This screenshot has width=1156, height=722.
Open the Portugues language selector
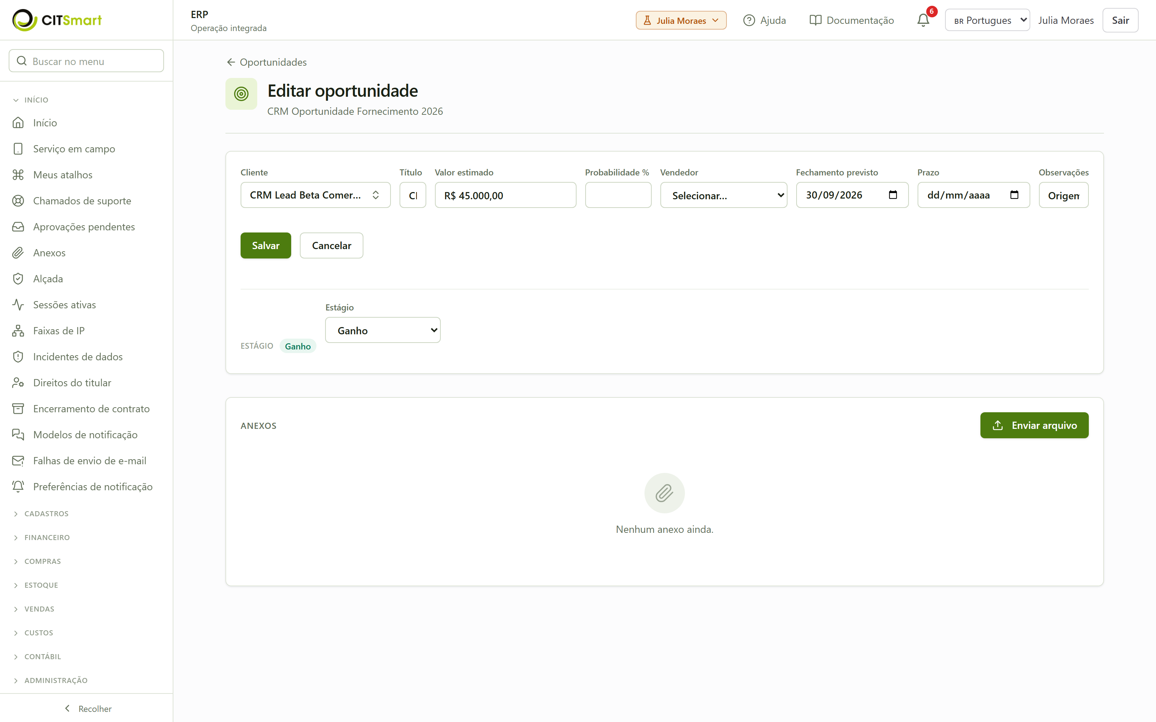[x=987, y=20]
